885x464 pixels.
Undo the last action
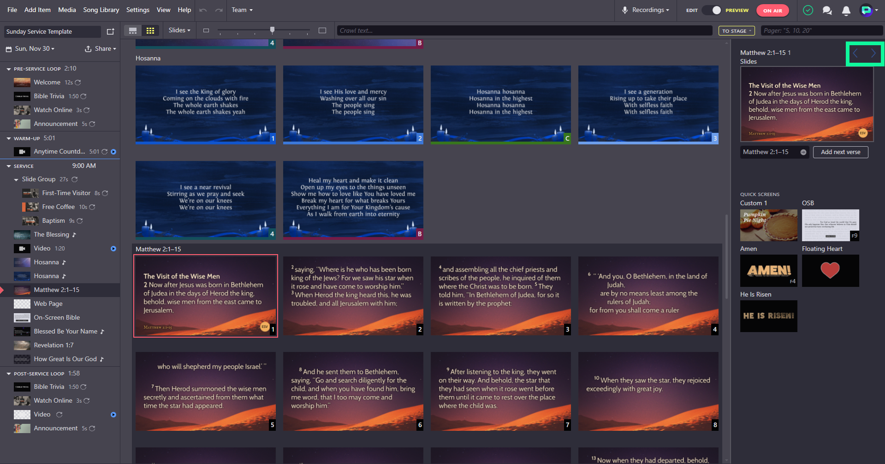pos(203,10)
